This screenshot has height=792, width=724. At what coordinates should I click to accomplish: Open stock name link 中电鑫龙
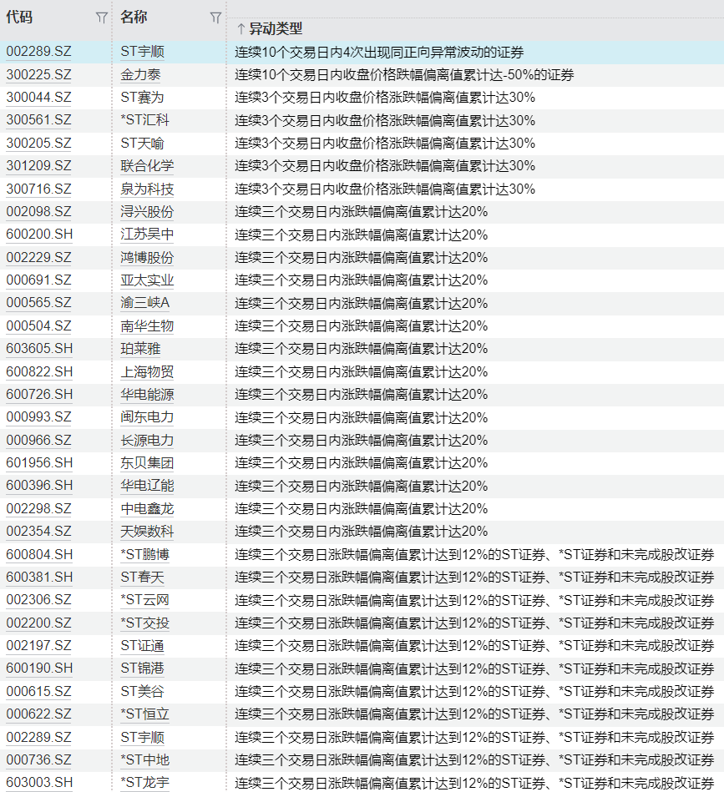tap(147, 508)
